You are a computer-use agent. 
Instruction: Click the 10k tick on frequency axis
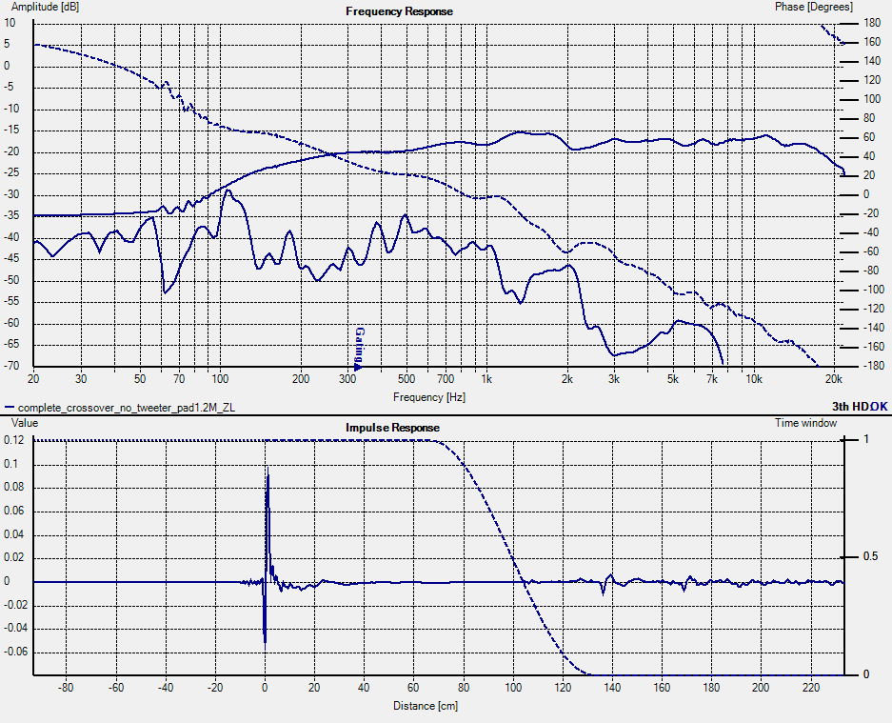point(754,379)
